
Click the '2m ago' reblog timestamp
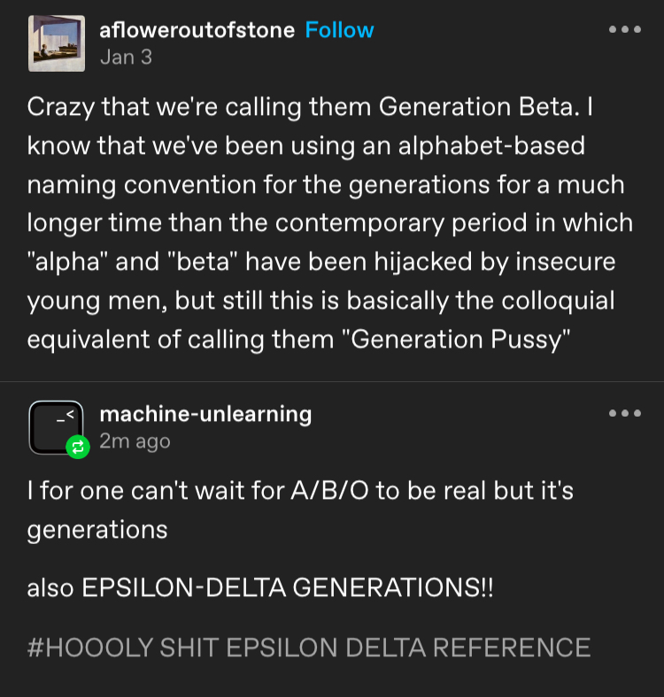click(x=135, y=440)
